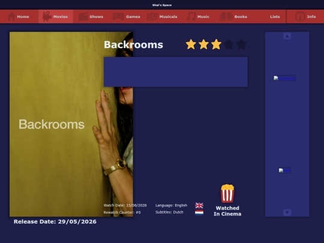Viewport: 324px width, 243px height.
Task: Open the Info page
Action: (x=305, y=17)
